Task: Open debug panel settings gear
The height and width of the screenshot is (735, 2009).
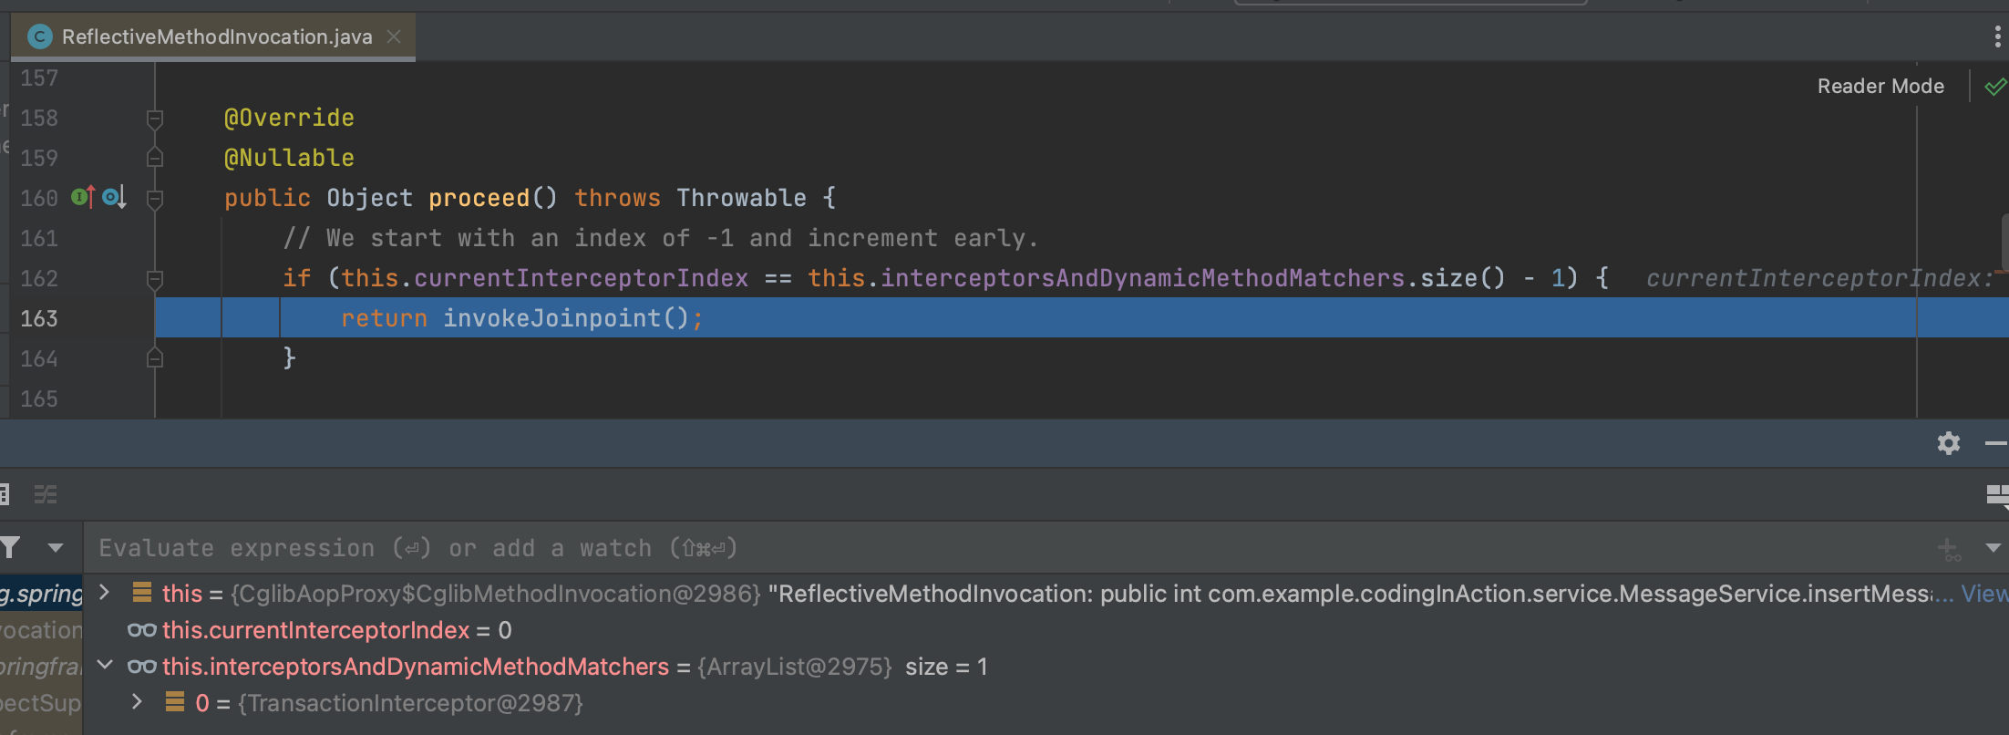Action: click(1948, 443)
